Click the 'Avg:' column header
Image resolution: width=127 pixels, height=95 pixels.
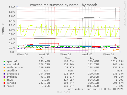[x=93, y=58]
